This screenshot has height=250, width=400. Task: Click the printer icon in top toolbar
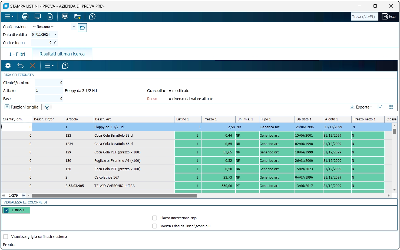click(25, 17)
